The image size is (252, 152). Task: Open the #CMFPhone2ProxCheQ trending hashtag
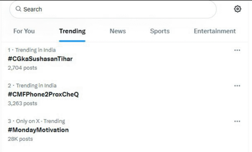[43, 94]
